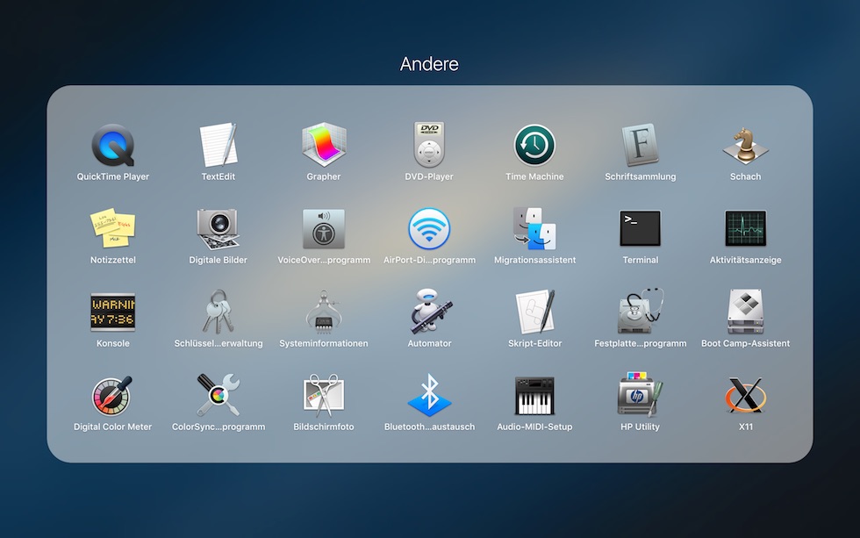Start the DVD-Player app
The height and width of the screenshot is (538, 860).
[x=429, y=145]
